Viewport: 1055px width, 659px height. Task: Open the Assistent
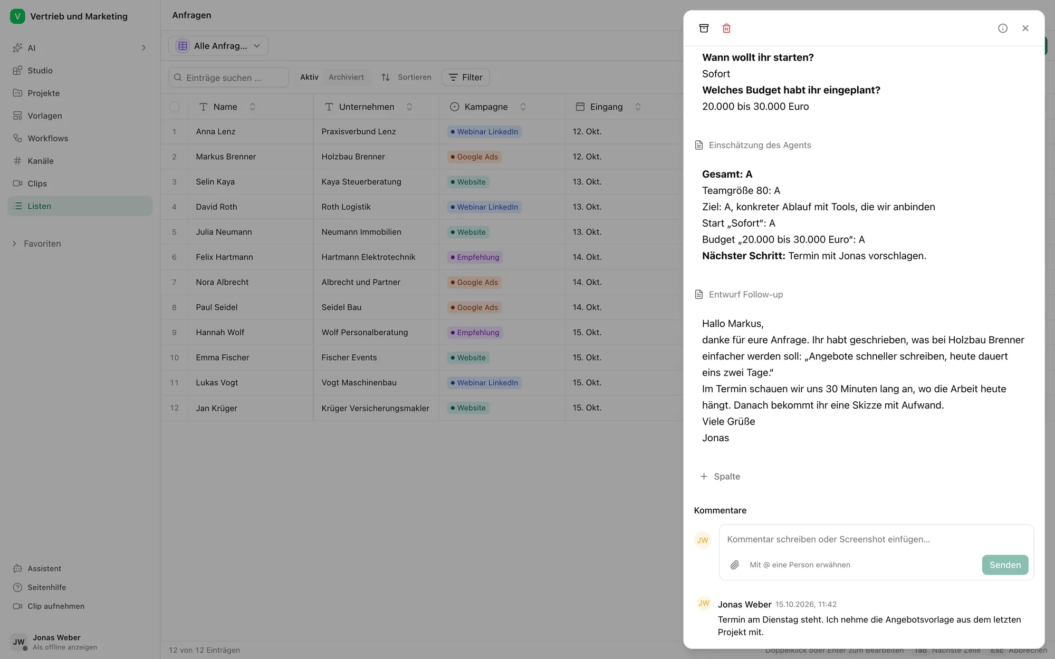(44, 569)
